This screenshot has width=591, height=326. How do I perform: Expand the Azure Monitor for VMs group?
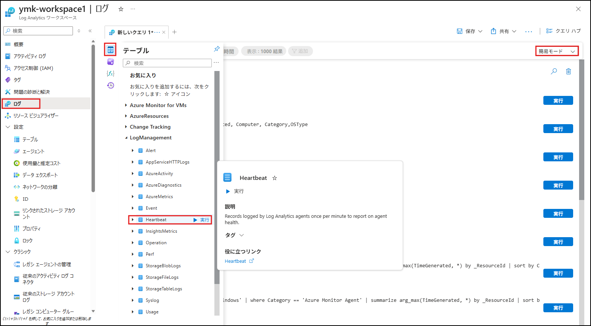[x=126, y=105]
